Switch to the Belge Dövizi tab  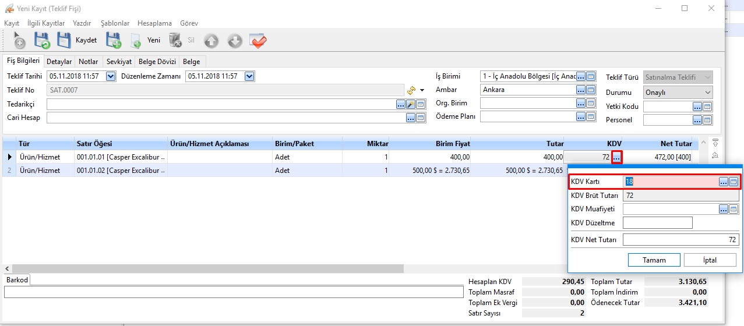pyautogui.click(x=157, y=61)
